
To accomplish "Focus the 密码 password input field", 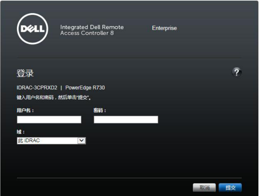I will 126,120.
